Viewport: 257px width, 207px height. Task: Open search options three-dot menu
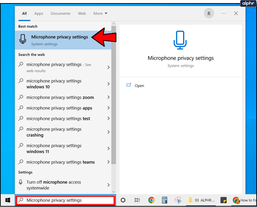(224, 13)
